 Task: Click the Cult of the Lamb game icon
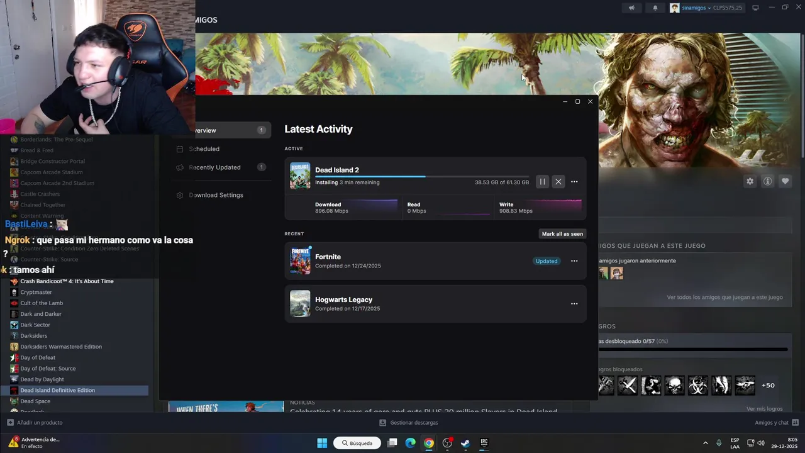click(x=14, y=303)
